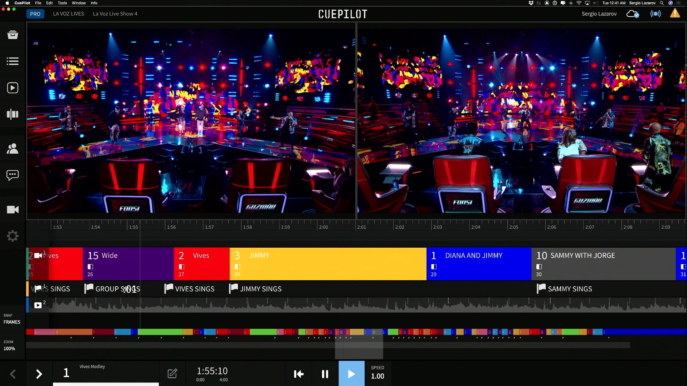Open La Voz Live Show 4 tab
687x386 pixels.
pos(115,14)
